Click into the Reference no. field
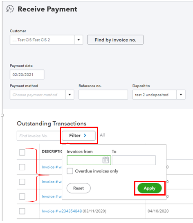Image resolution: width=193 pixels, height=223 pixels. 103,95
